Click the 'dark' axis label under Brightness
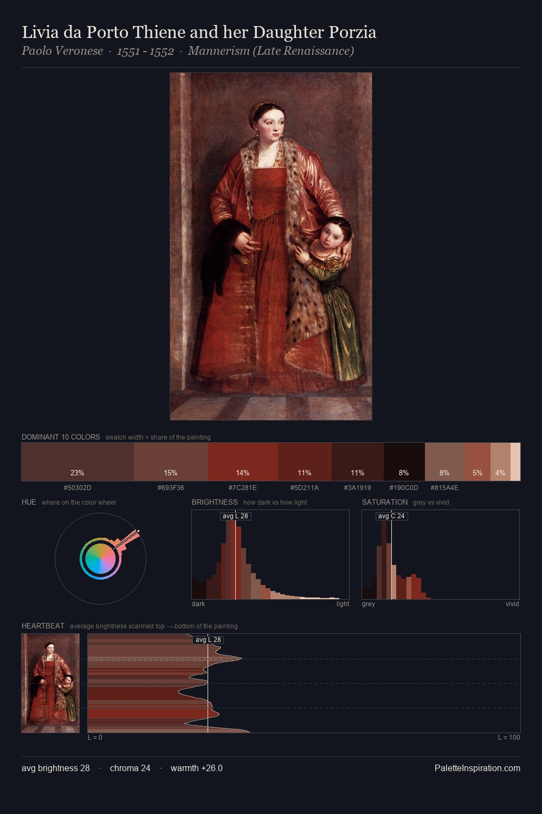The height and width of the screenshot is (814, 542). (198, 604)
